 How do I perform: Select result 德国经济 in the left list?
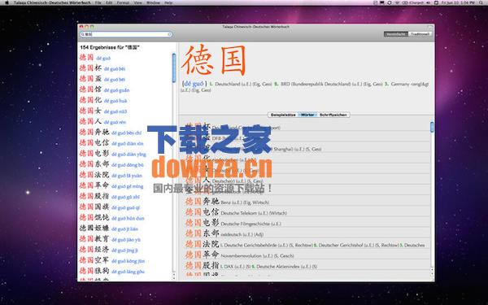click(x=108, y=250)
